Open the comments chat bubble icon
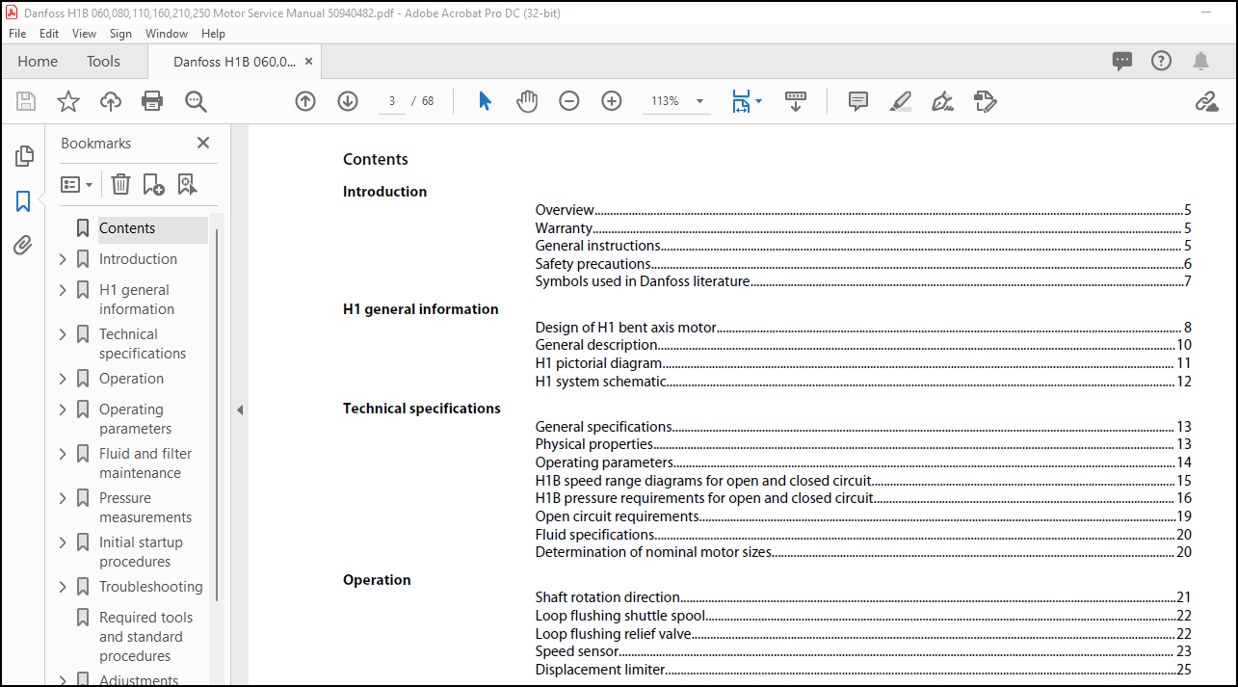Viewport: 1238px width, 687px height. 1122,62
